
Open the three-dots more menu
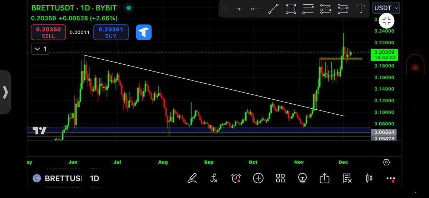coord(391,178)
